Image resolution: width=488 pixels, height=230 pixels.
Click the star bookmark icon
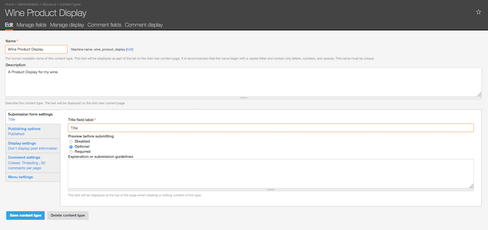coord(478,12)
